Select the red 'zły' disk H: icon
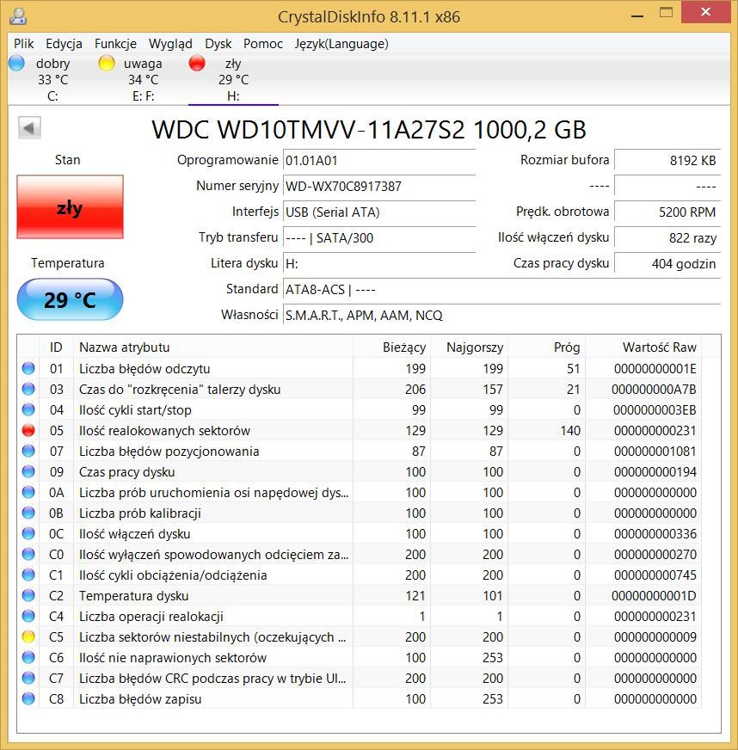 click(197, 63)
